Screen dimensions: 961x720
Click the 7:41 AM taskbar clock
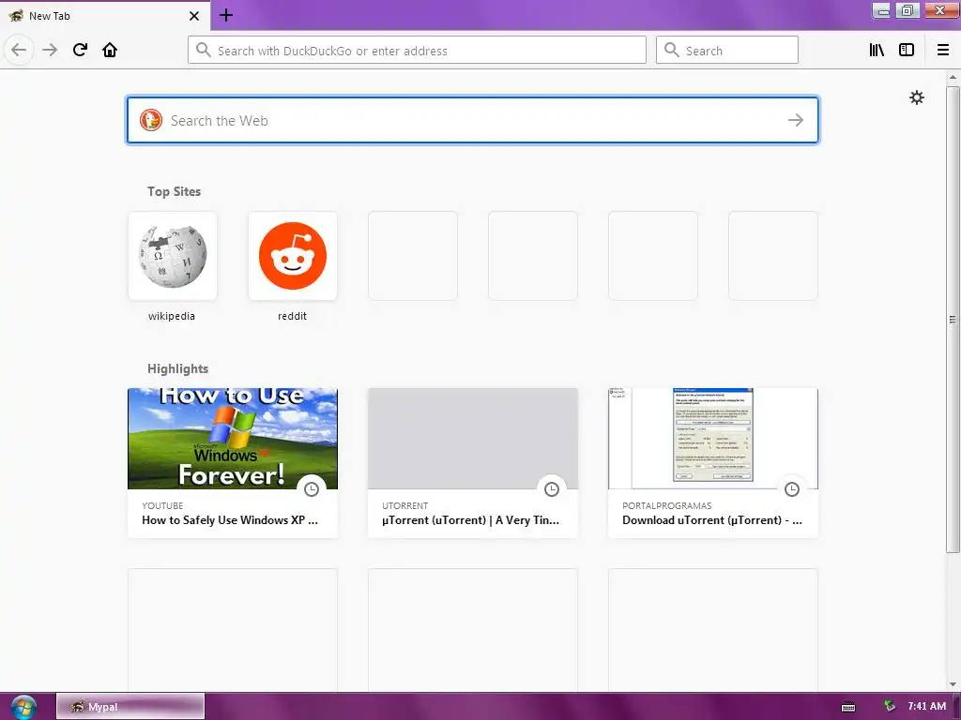coord(926,707)
